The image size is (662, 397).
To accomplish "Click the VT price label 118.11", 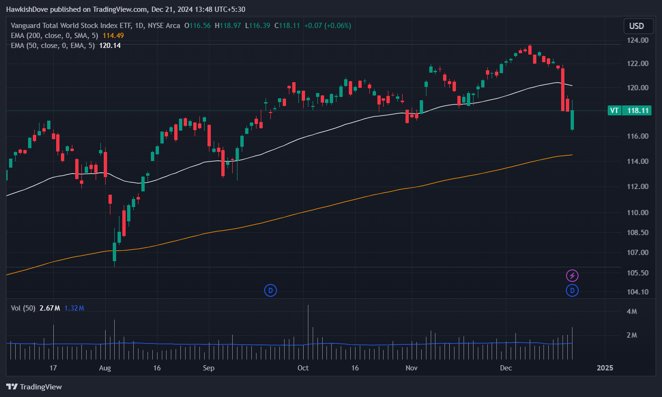I will point(630,111).
